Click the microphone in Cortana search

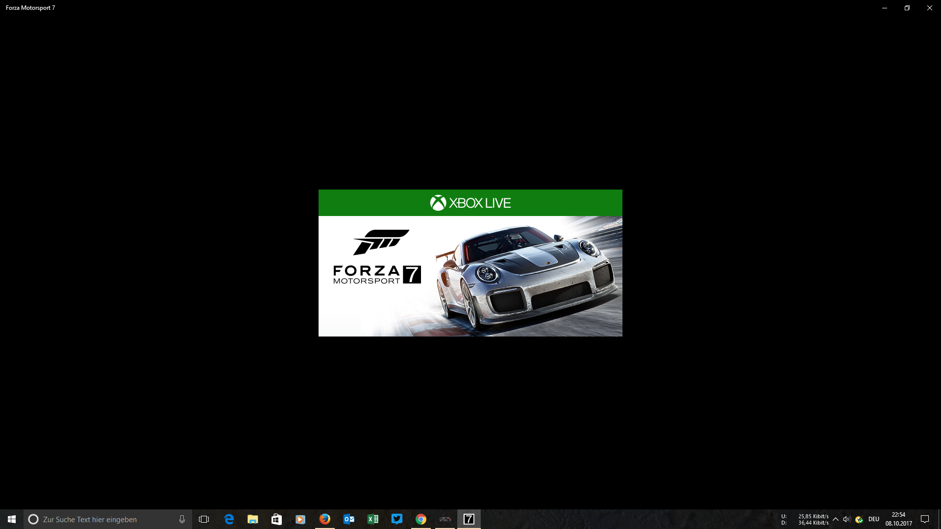182,519
